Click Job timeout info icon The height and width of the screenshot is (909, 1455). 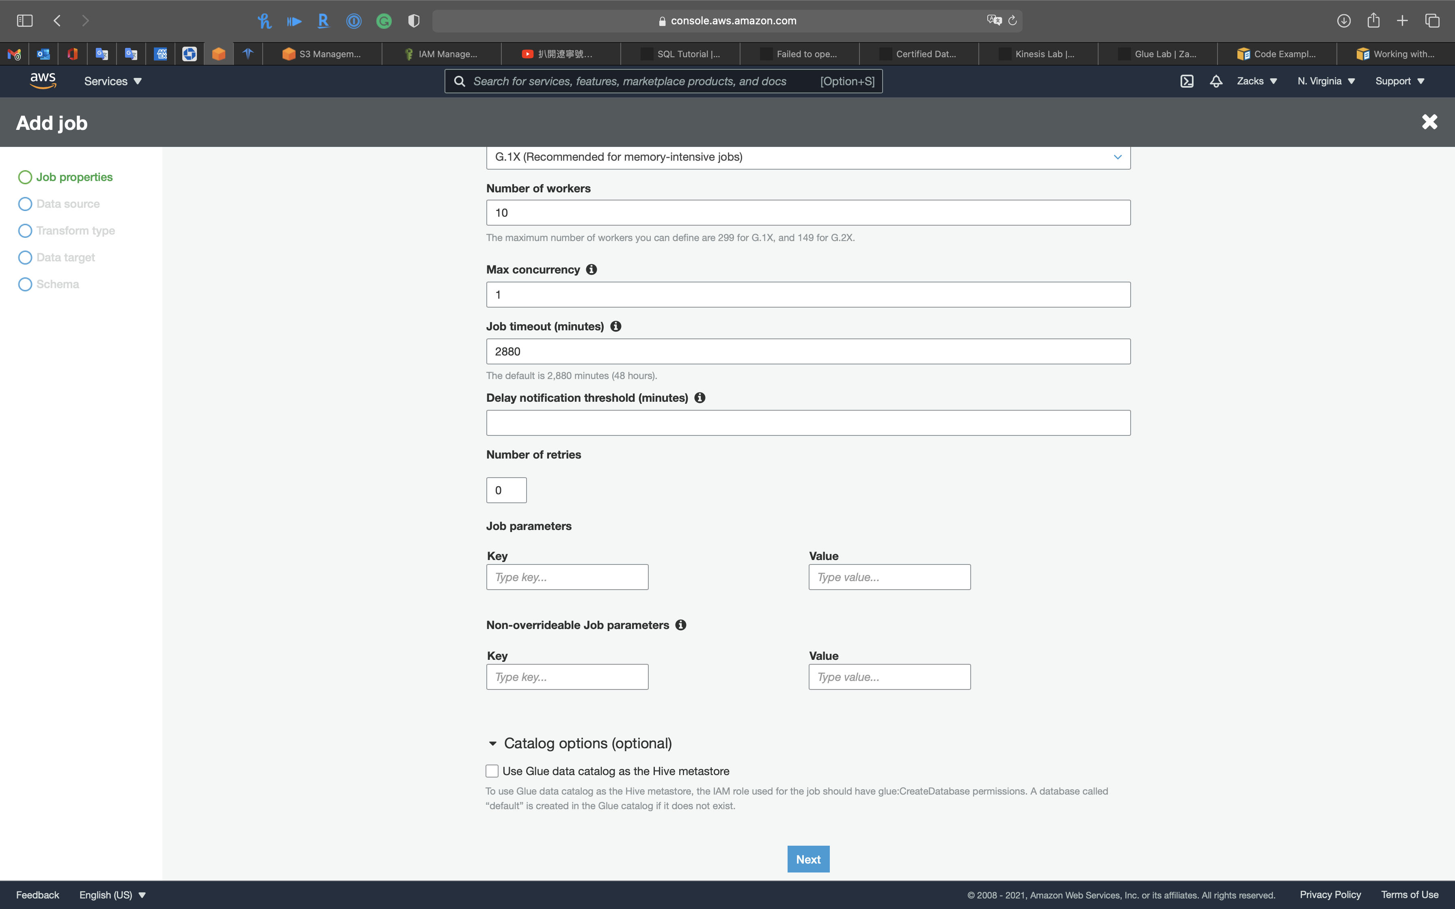(616, 326)
